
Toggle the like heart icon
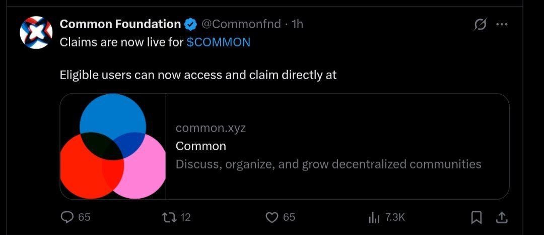click(272, 217)
